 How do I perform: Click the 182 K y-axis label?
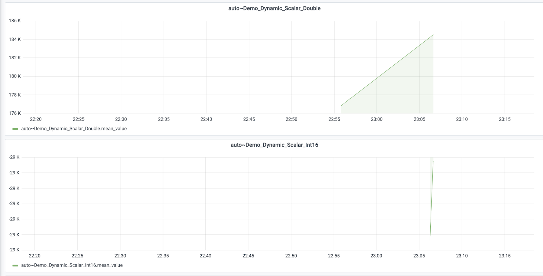click(15, 58)
